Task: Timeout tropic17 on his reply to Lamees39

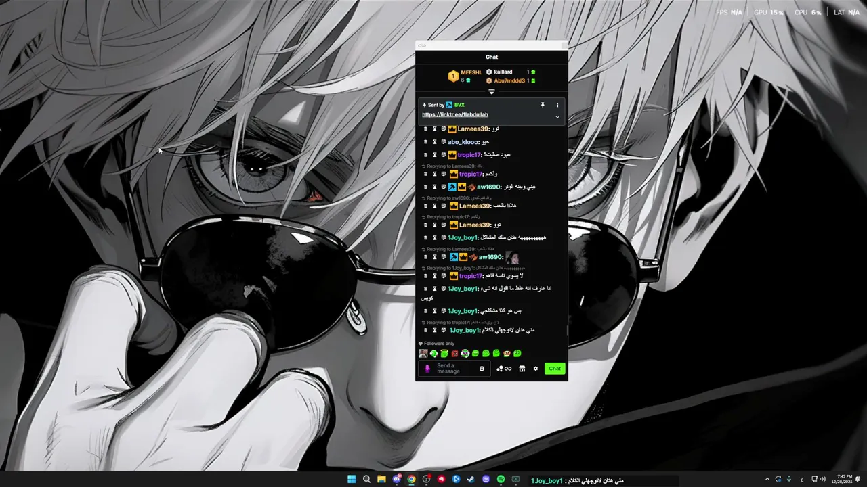Action: 435,174
